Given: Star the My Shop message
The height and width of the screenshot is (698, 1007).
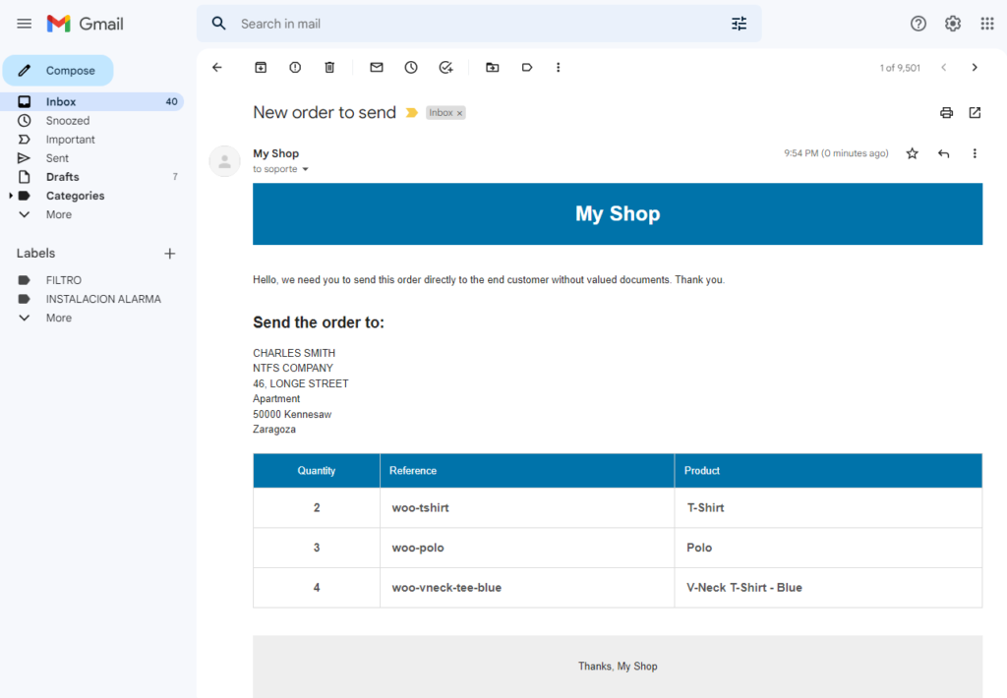Looking at the screenshot, I should [912, 153].
